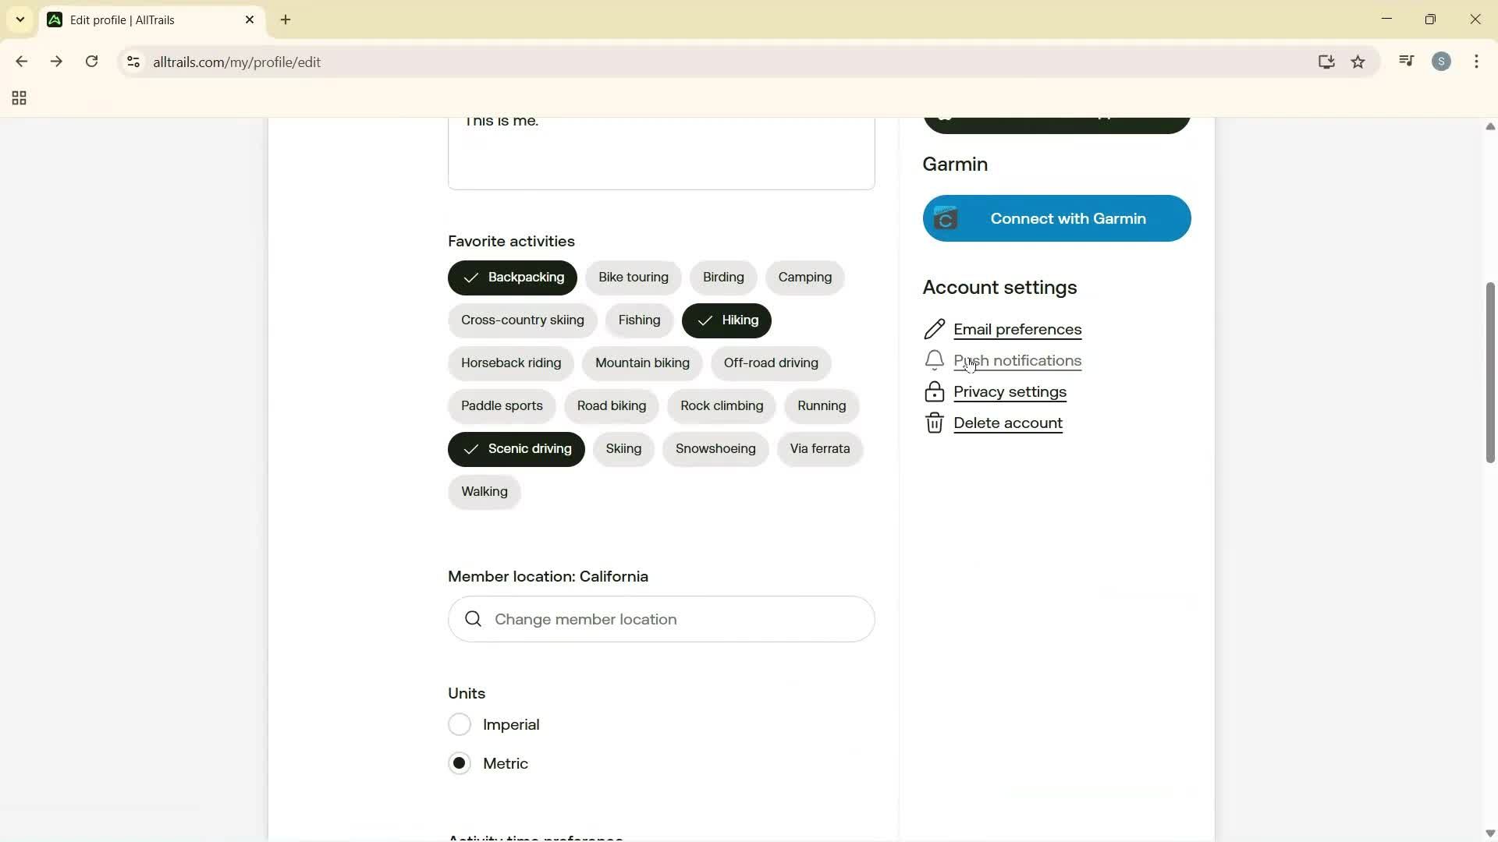Select the Imperial units radio button

[460, 723]
